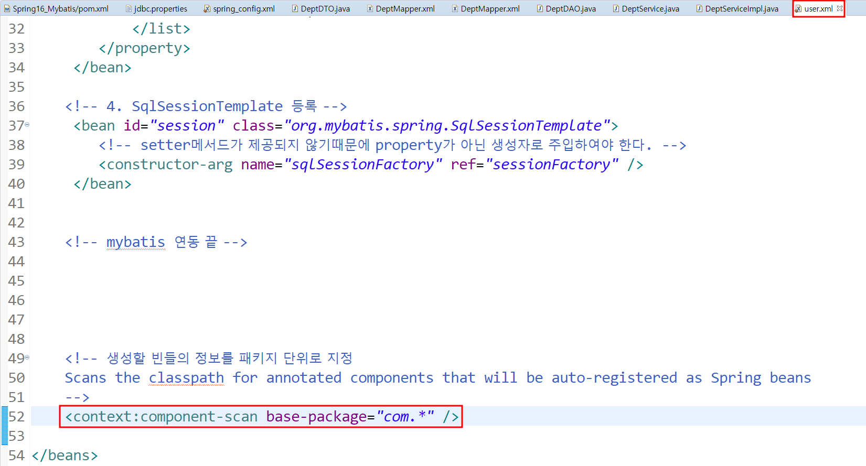Click the </bean> tag on line 34
Screen dimensions: 866x466
(102, 68)
